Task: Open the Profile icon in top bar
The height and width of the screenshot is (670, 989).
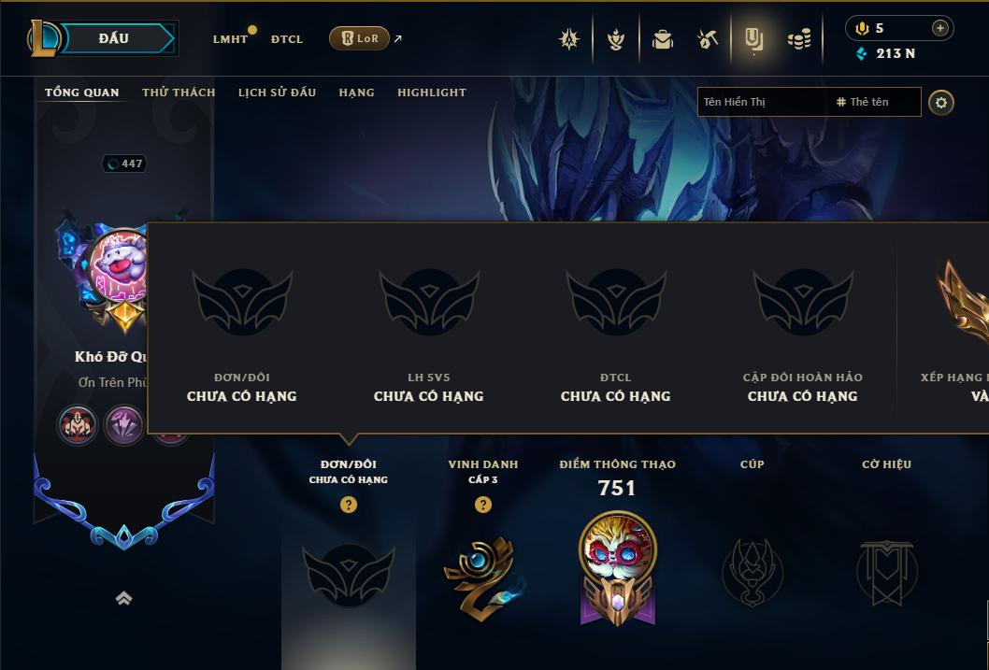Action: point(753,39)
